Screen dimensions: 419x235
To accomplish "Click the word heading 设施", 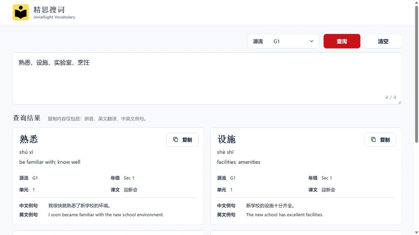I will pyautogui.click(x=226, y=139).
